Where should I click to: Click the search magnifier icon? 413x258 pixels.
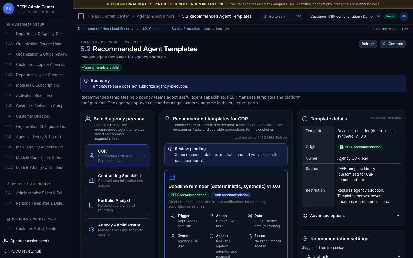264,16
